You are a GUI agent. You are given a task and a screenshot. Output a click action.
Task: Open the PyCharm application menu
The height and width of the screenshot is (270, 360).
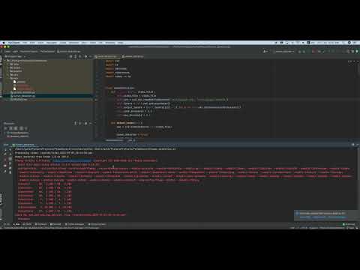point(13,43)
